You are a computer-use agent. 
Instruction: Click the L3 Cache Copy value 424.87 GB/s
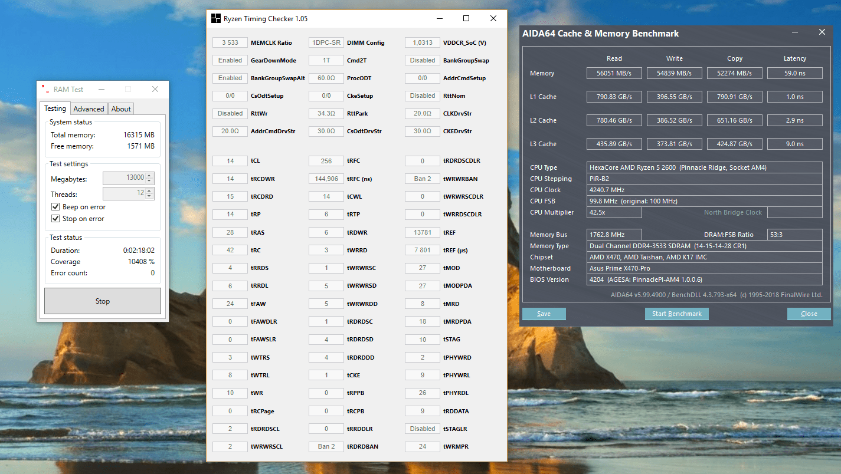point(735,144)
